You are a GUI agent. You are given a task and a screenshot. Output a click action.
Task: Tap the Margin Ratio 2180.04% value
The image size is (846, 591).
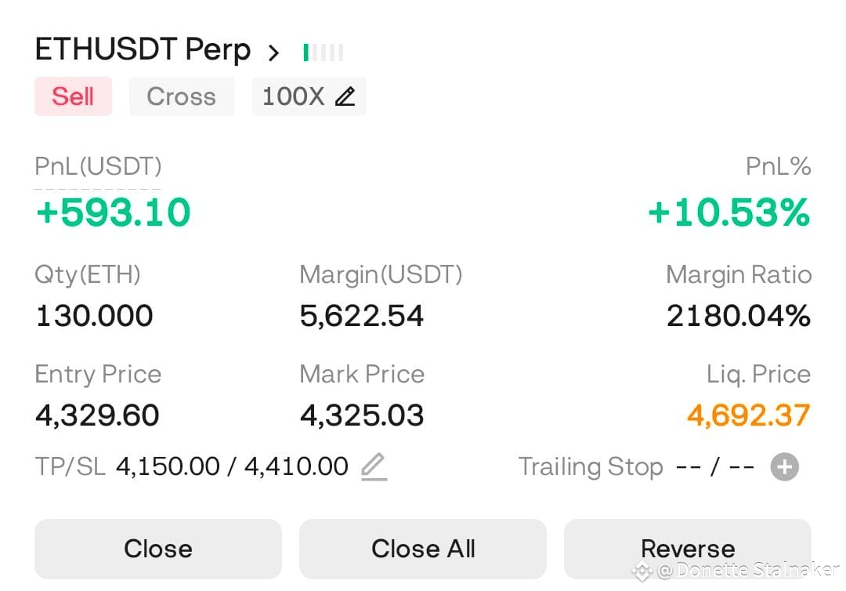(x=738, y=316)
